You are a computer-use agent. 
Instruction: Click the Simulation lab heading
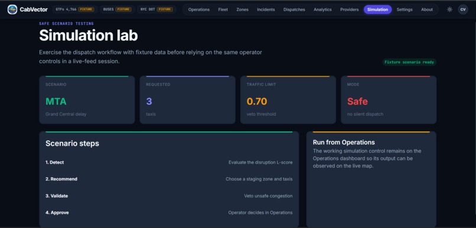pyautogui.click(x=89, y=35)
